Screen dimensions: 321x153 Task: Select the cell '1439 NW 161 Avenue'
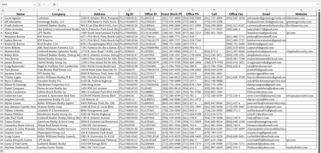tap(100, 88)
